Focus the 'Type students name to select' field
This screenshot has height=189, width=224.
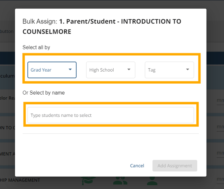tap(110, 115)
